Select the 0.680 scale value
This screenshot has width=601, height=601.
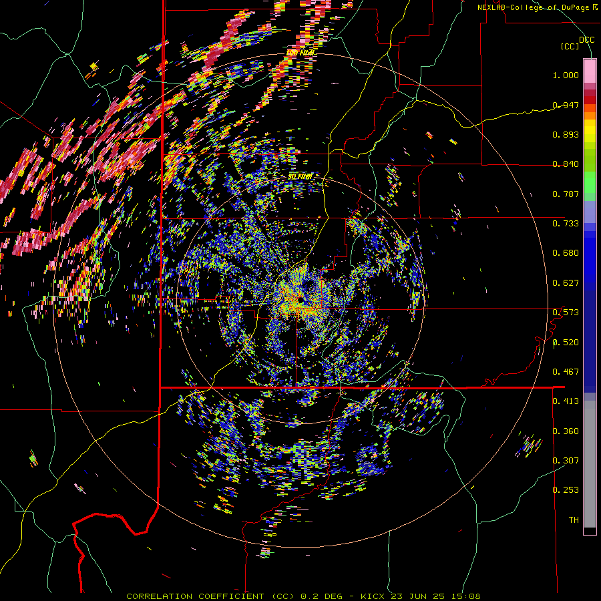tap(566, 253)
